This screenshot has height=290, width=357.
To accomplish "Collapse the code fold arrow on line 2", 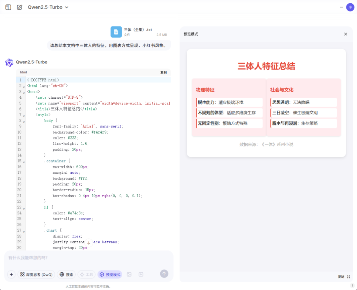I will pos(23,86).
